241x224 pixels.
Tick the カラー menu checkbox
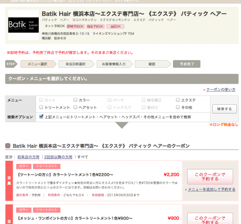coord(75,100)
